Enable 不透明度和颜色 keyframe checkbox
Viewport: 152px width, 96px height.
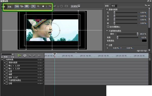coord(7,81)
